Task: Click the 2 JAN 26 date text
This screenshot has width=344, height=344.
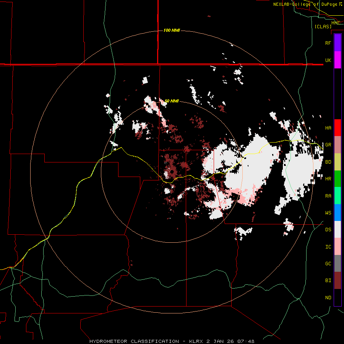Action: tap(220, 341)
